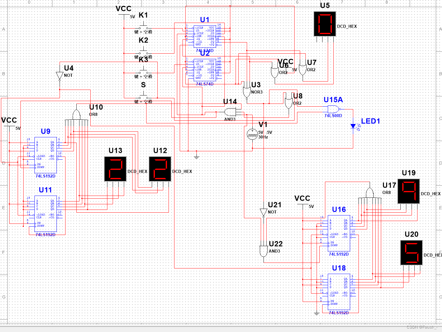
Task: Select the U21 NOT inverter symbol
Action: click(x=264, y=213)
